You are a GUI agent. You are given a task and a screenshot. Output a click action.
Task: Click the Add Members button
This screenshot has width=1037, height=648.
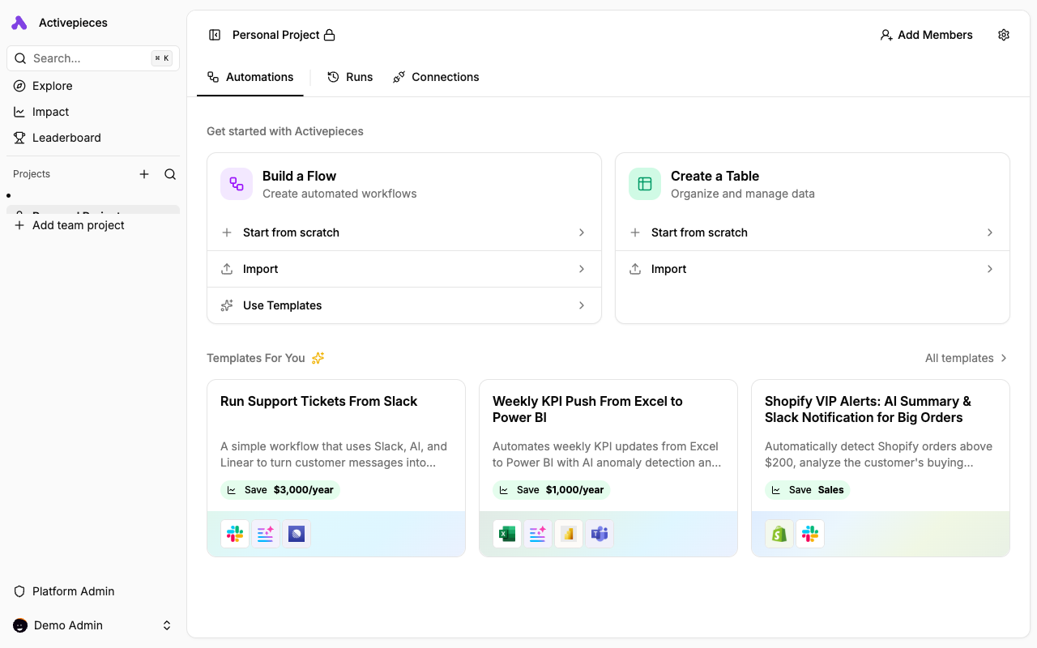[x=927, y=35]
